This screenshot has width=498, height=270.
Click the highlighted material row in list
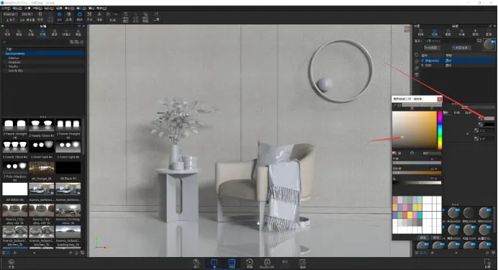coord(458,60)
